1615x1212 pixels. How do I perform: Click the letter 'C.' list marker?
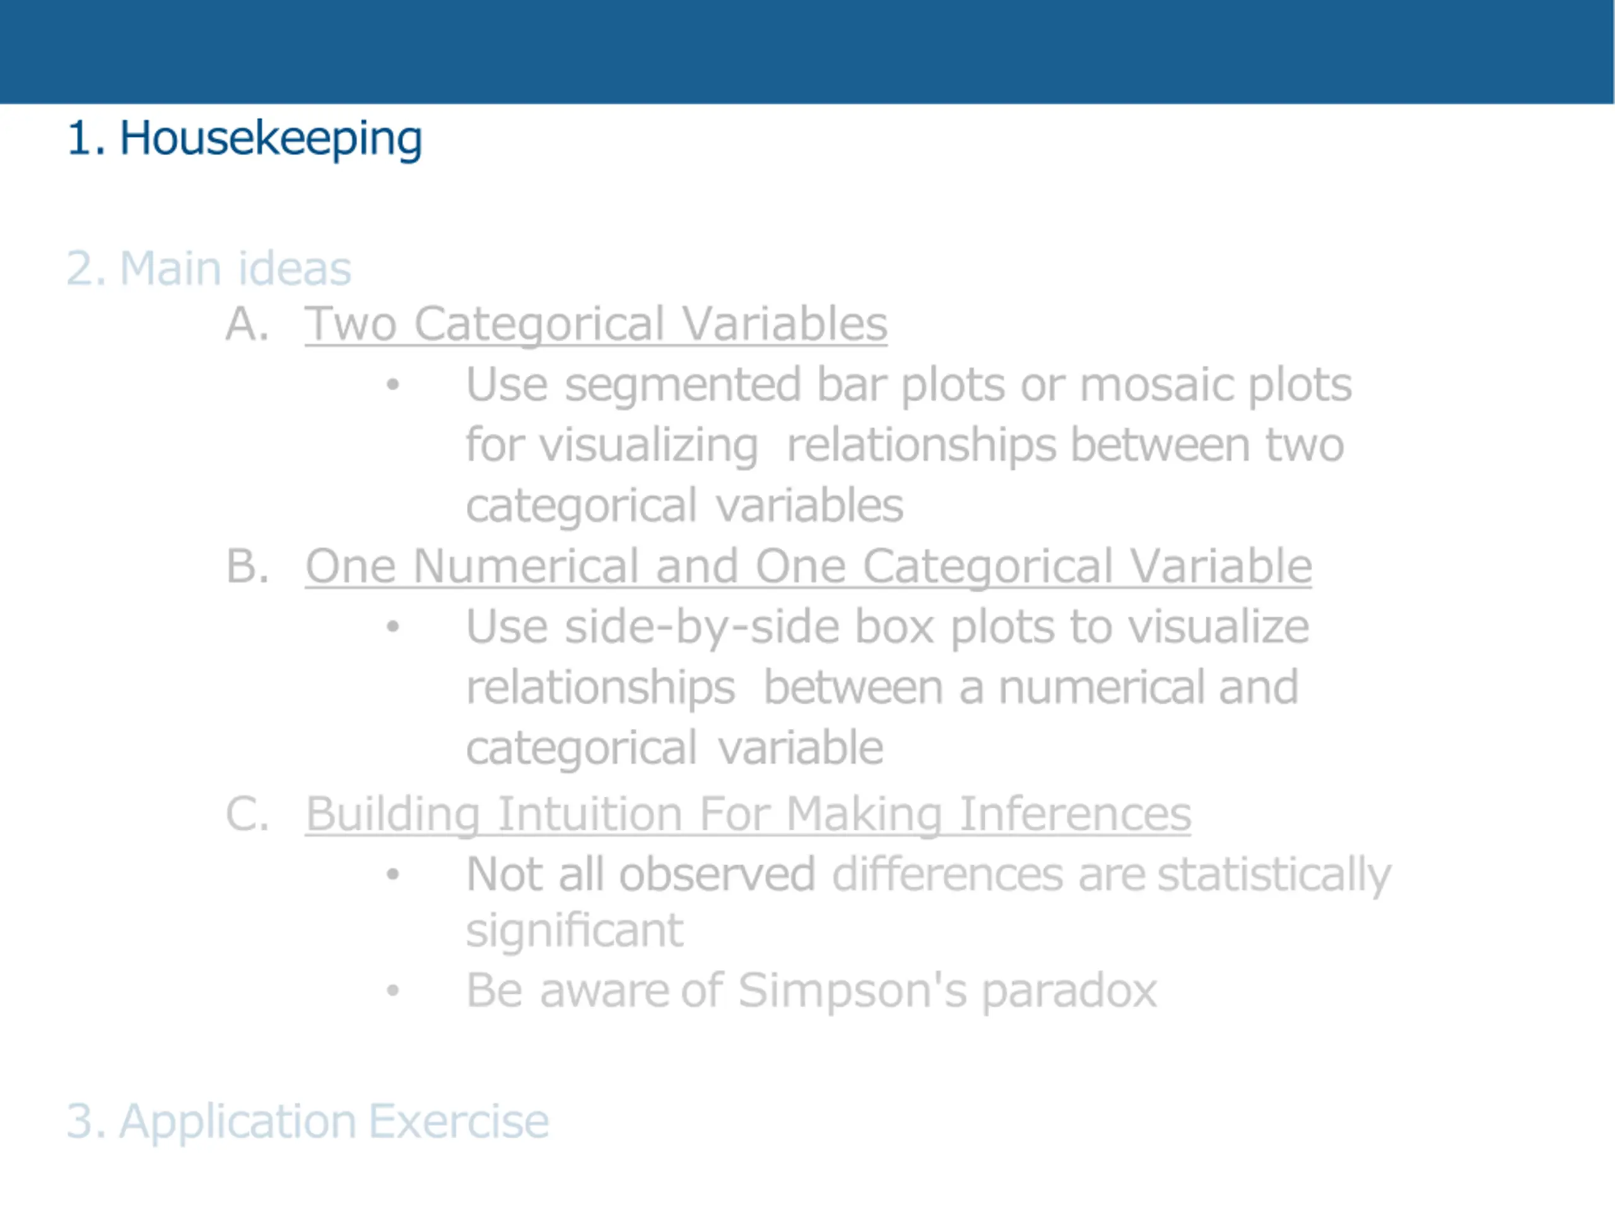coord(247,813)
